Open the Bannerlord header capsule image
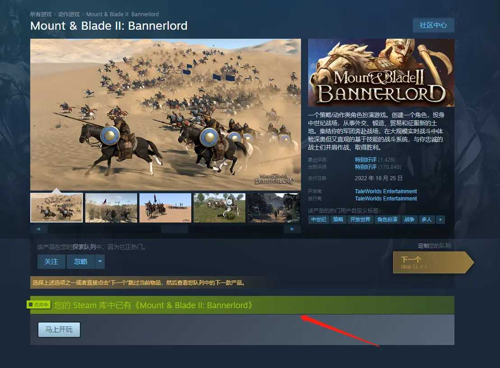This screenshot has height=368, width=500. pyautogui.click(x=381, y=73)
